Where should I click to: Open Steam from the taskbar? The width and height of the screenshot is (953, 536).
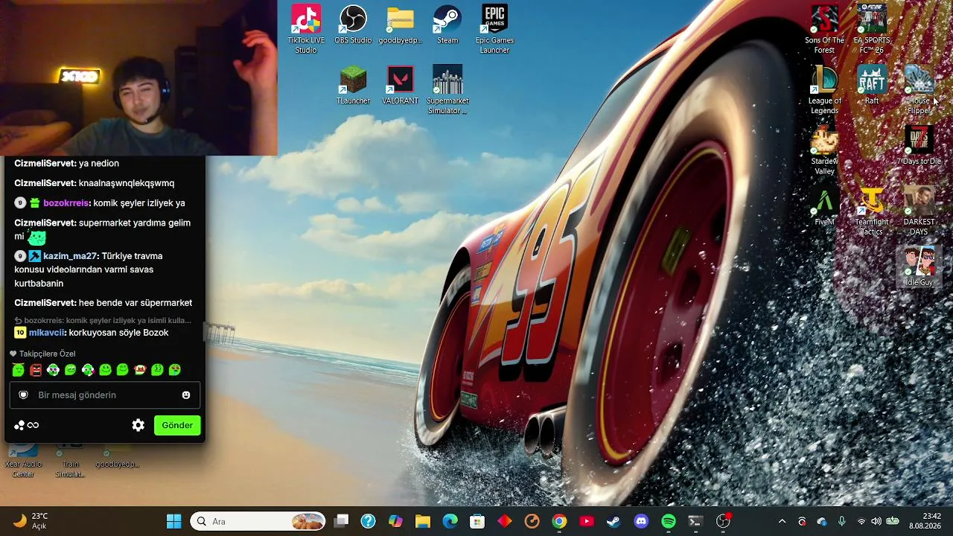[x=613, y=522]
